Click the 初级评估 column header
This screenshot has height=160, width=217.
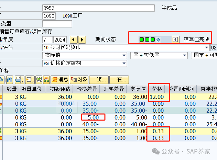click(60, 89)
